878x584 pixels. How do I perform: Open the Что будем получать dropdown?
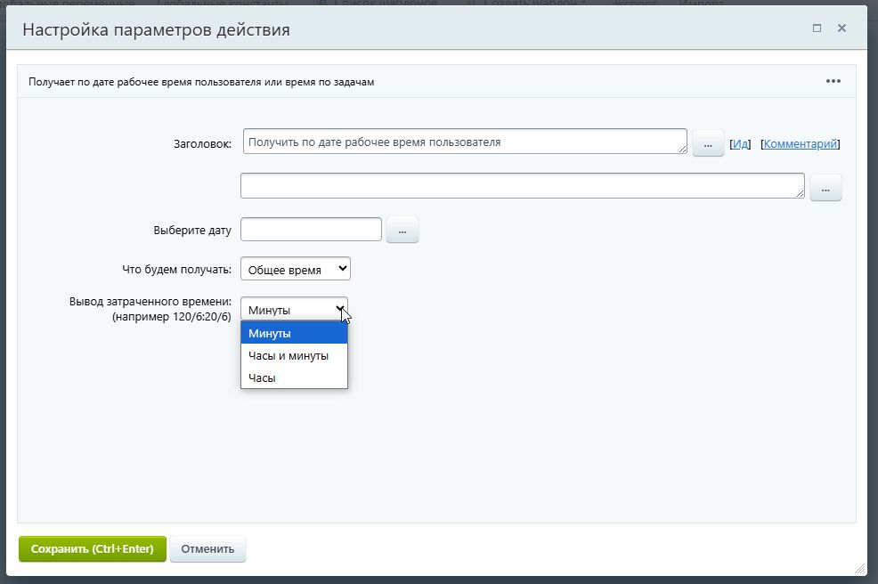[x=294, y=268]
